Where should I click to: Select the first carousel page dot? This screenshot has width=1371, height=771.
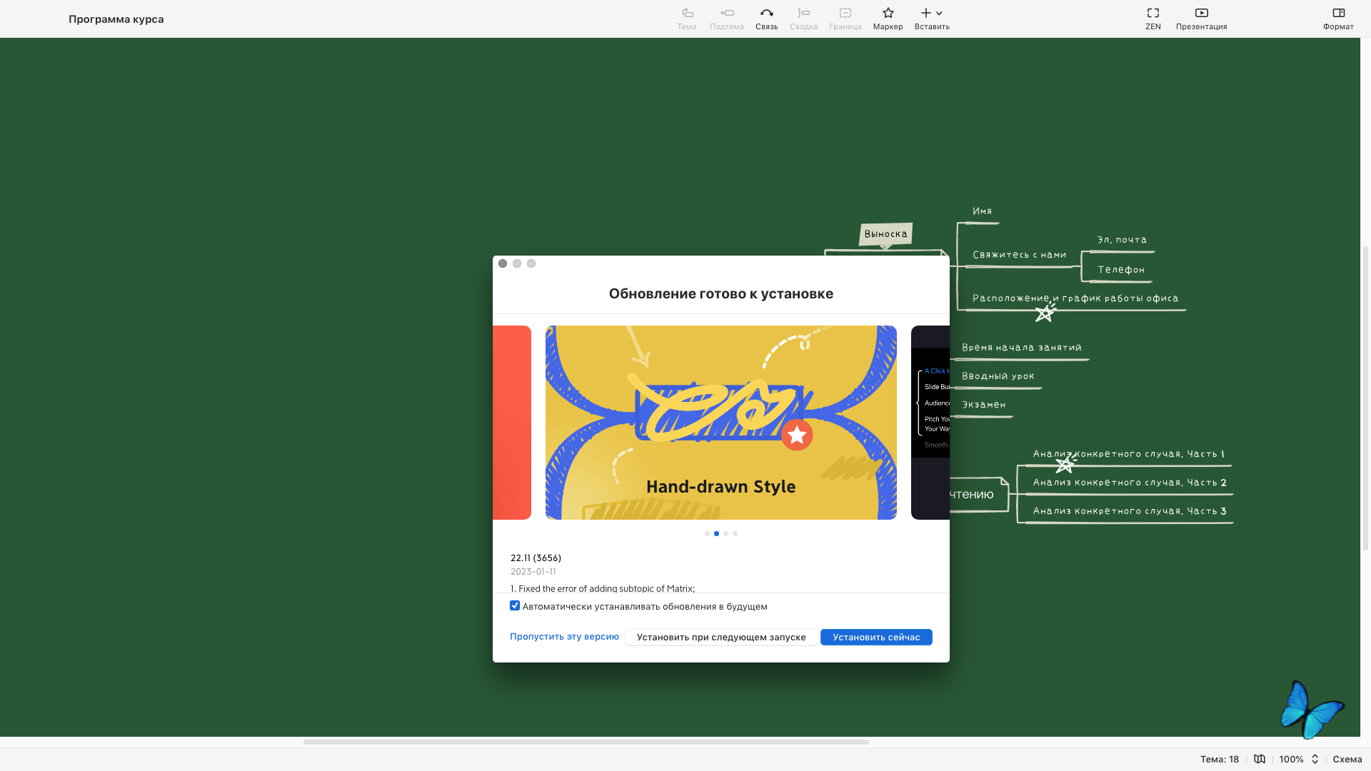pos(707,533)
